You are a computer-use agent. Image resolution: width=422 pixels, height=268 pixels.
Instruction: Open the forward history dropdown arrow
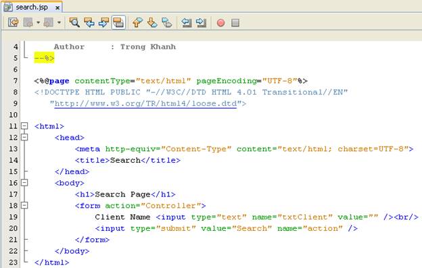tap(59, 23)
